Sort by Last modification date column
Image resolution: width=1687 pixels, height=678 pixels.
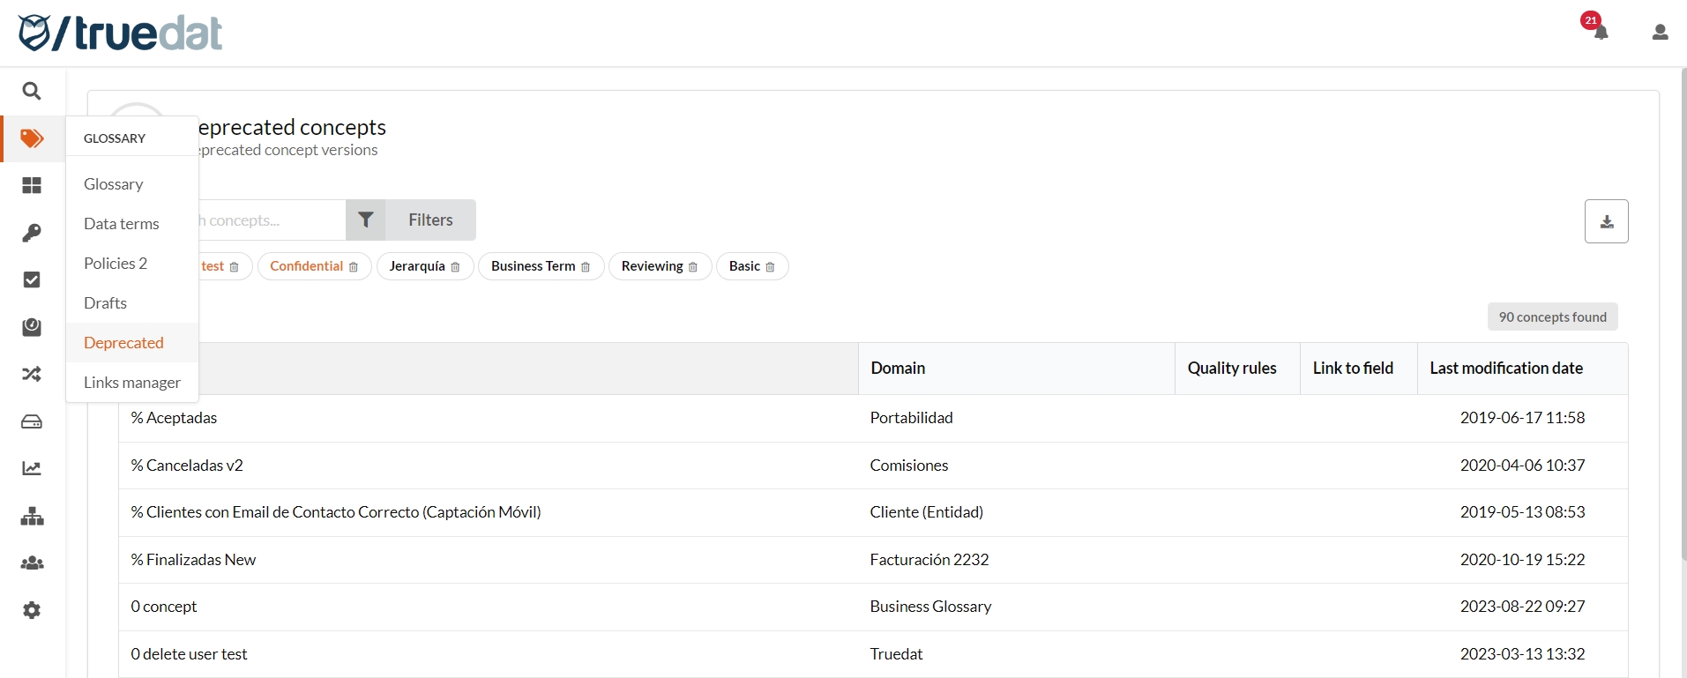tap(1505, 369)
